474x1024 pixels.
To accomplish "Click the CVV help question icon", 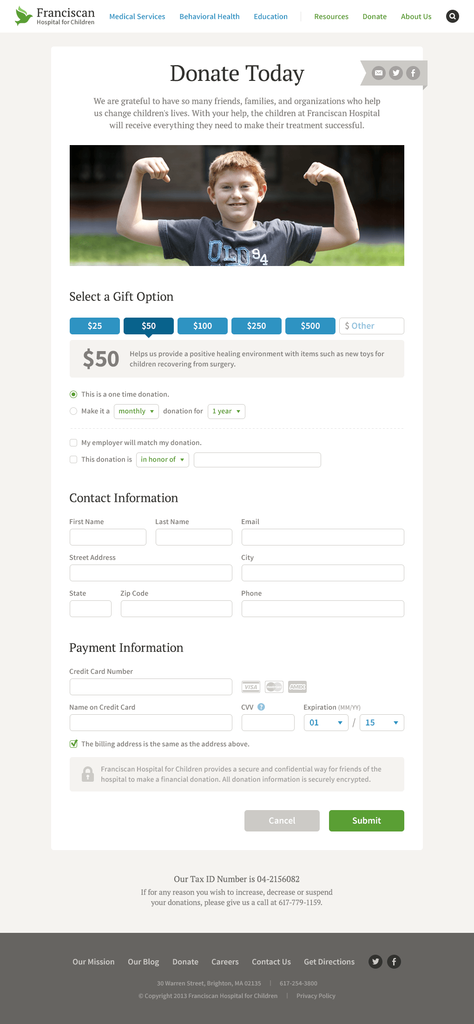I will [x=261, y=707].
